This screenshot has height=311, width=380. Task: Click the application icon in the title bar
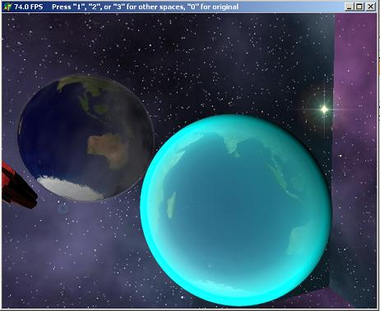tap(7, 7)
